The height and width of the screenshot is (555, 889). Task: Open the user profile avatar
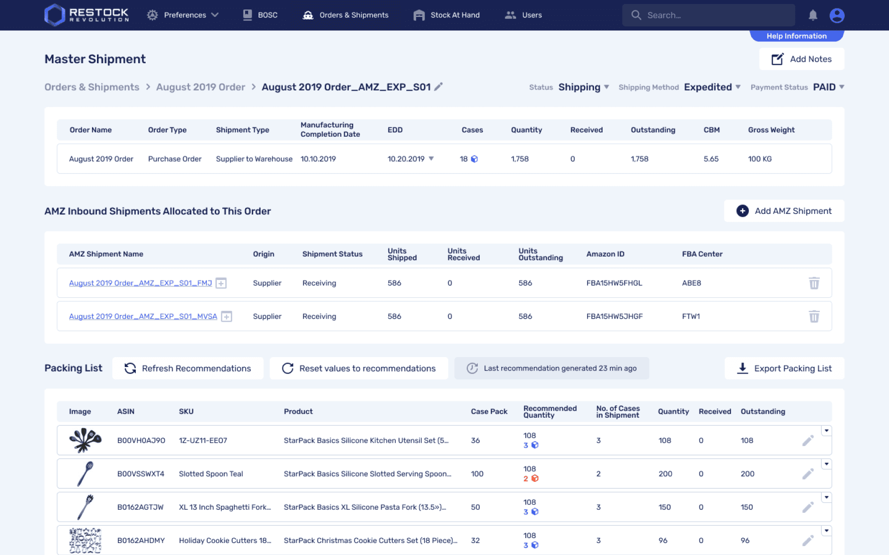point(837,15)
